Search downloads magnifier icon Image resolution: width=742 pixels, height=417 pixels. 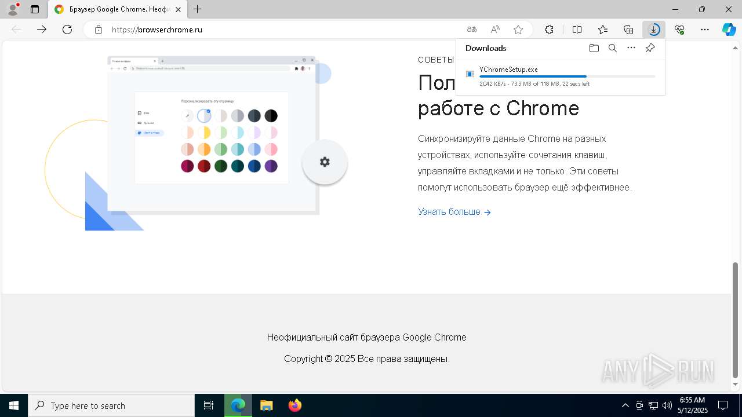pos(613,48)
